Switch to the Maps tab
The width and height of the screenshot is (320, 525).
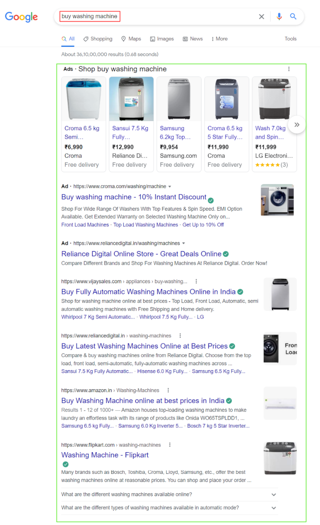tap(131, 39)
